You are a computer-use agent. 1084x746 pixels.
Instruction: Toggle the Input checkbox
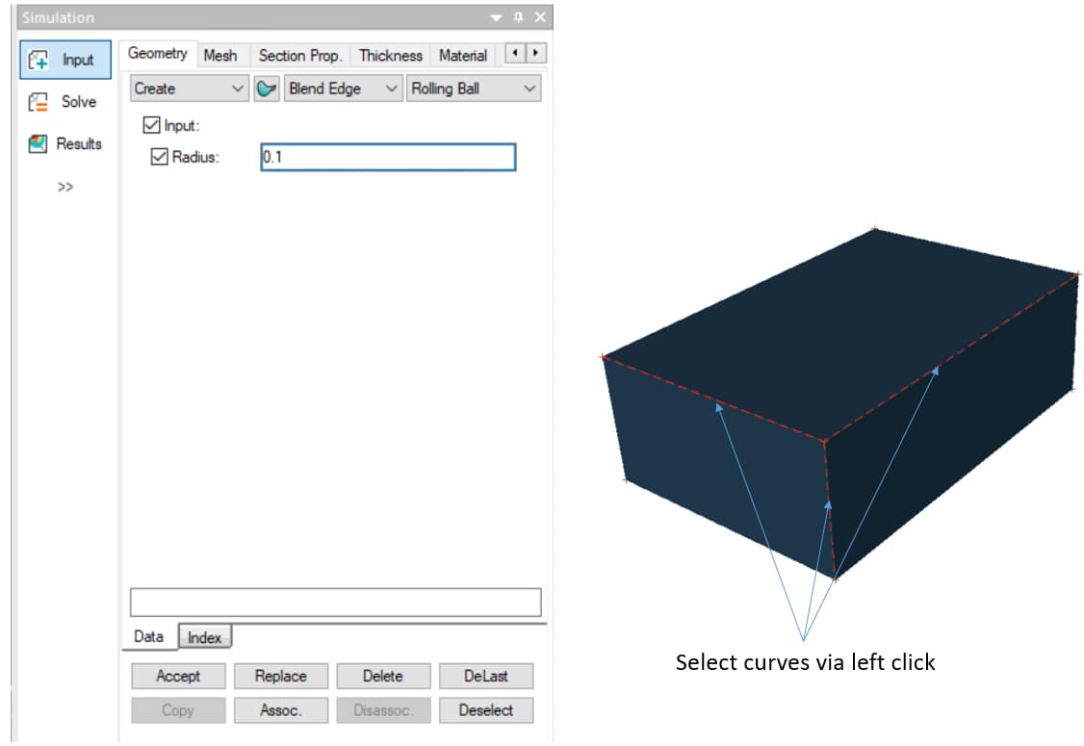pos(151,125)
